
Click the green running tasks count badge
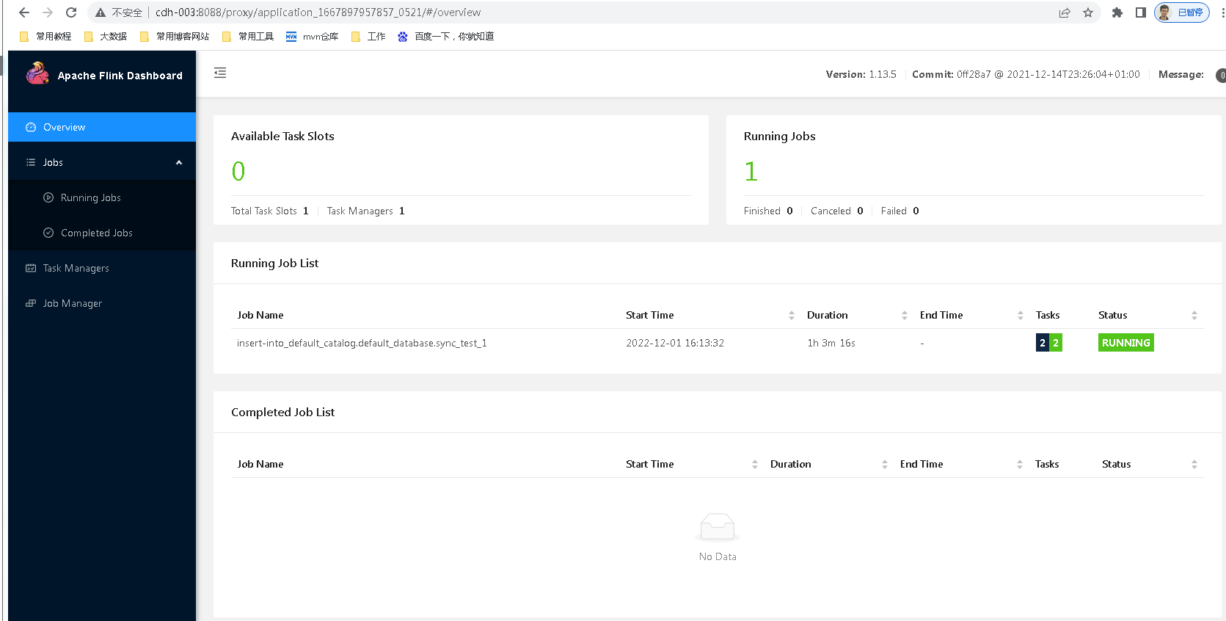pyautogui.click(x=1056, y=343)
